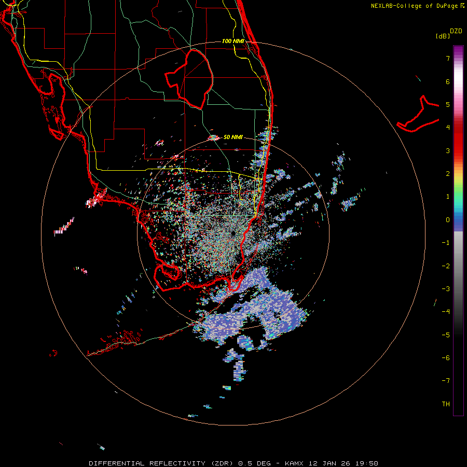Click the 0 value on colorbar scale
Image resolution: width=467 pixels, height=467 pixels.
[448, 220]
